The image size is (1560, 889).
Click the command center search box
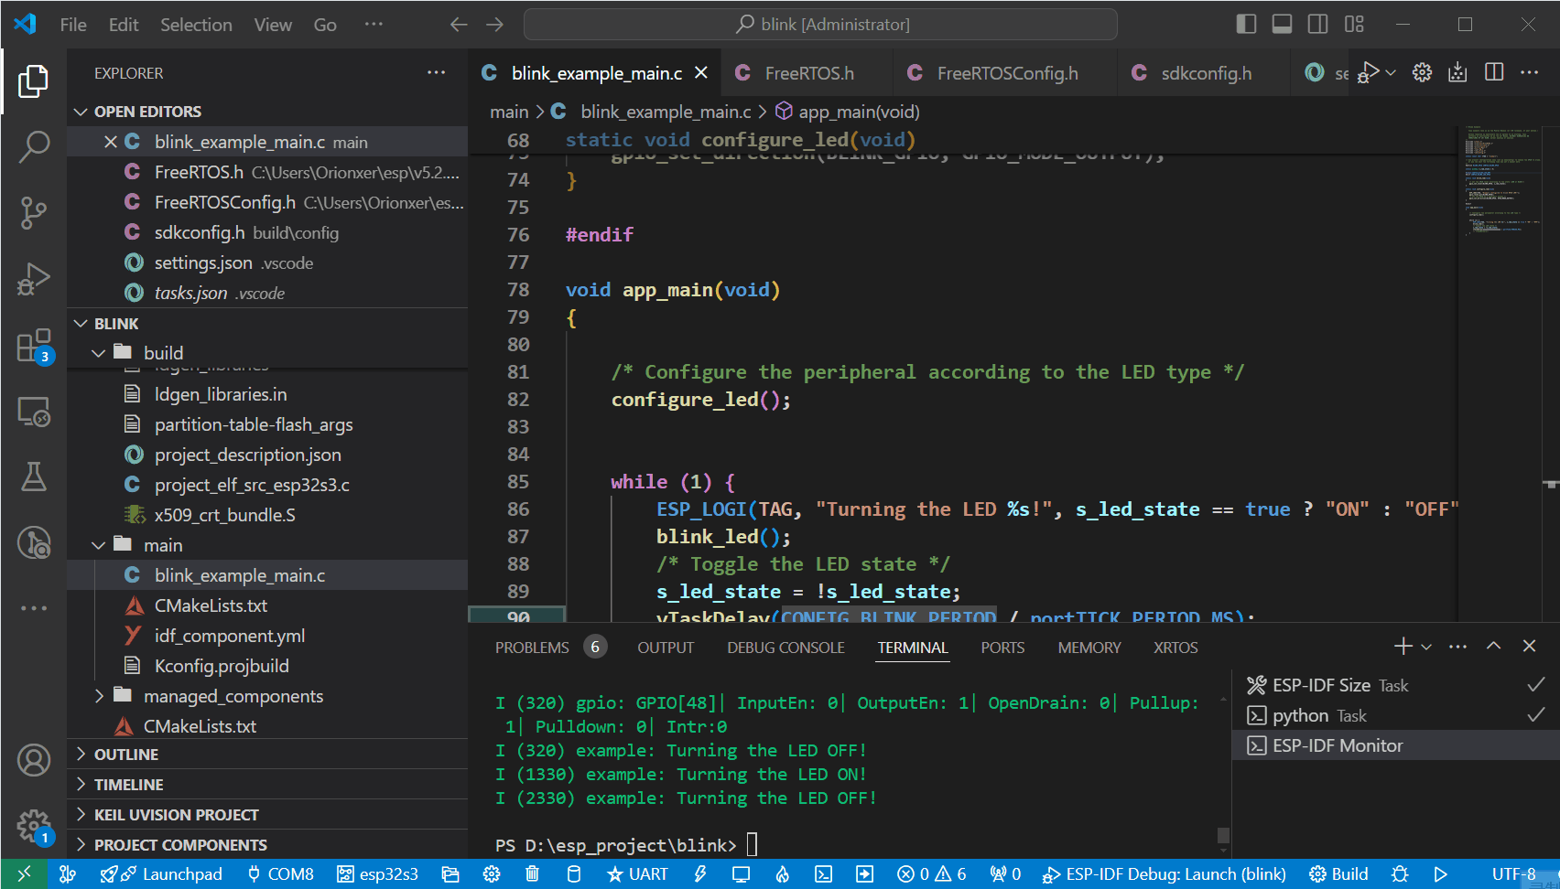click(x=820, y=24)
